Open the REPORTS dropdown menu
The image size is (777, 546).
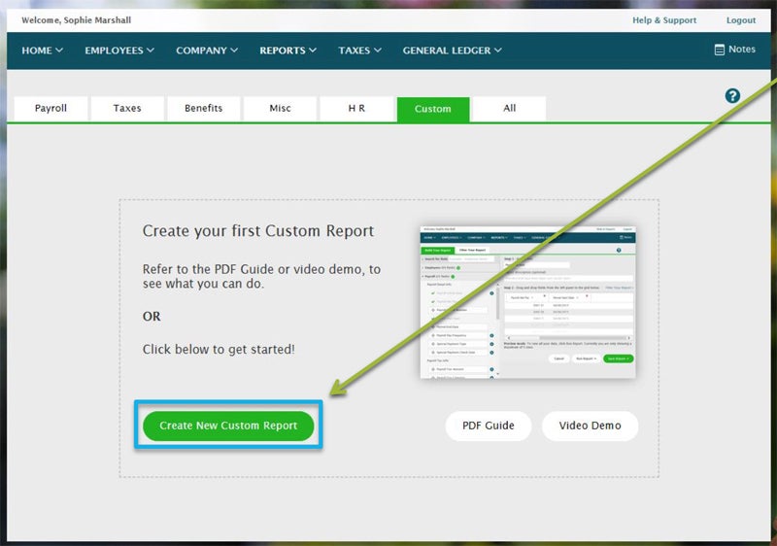click(287, 51)
